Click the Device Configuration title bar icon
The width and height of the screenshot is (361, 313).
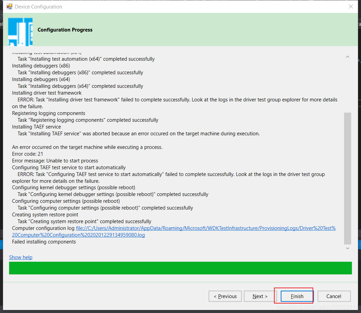click(x=9, y=6)
